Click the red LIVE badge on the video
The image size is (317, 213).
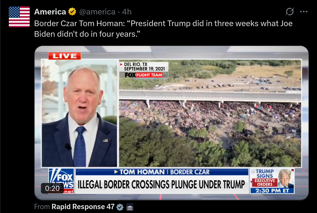65,56
